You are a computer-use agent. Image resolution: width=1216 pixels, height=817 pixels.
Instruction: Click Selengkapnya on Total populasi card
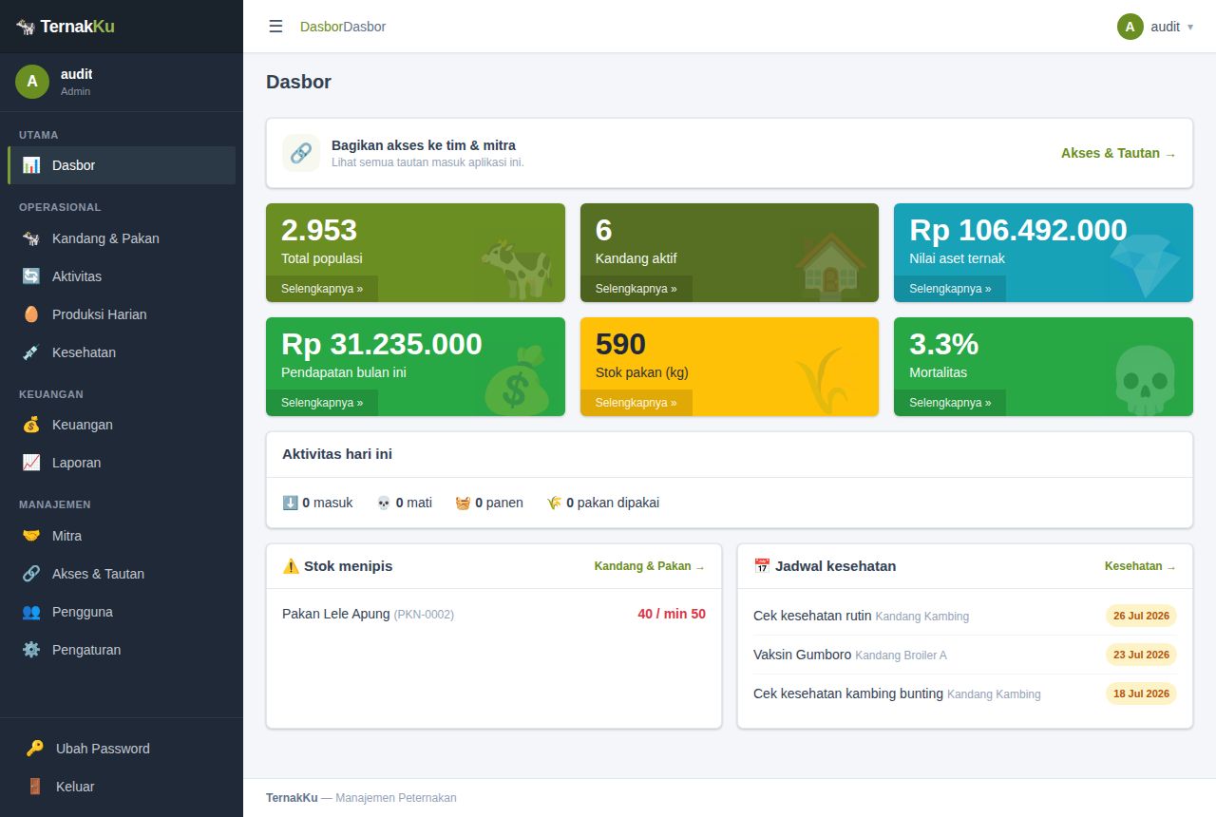[x=322, y=289]
